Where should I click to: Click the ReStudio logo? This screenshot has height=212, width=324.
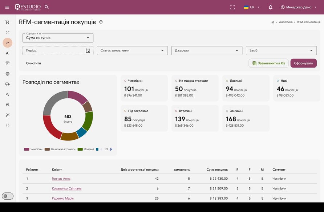[x=28, y=7]
